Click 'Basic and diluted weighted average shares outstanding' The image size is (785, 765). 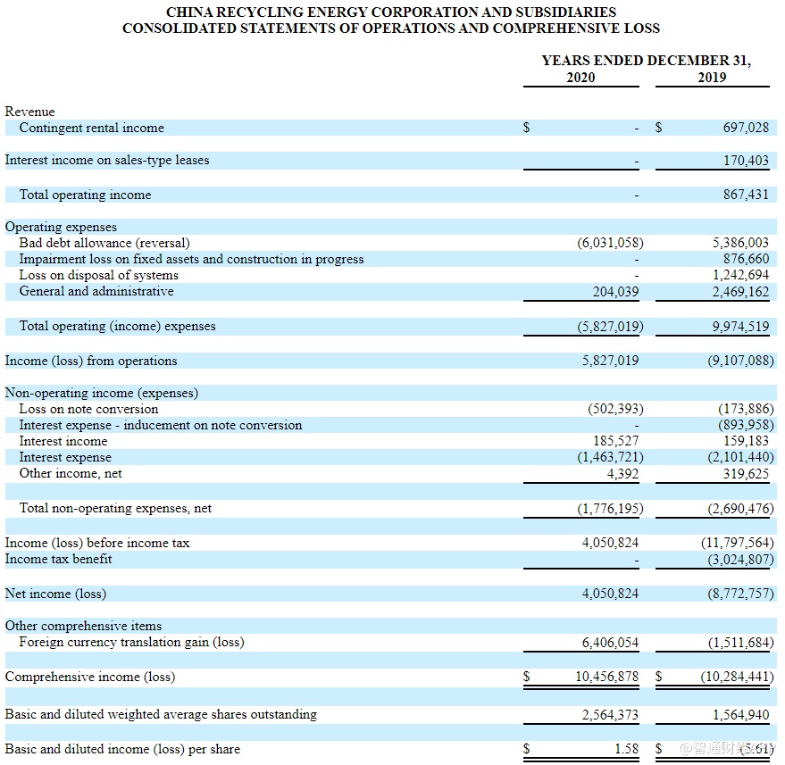click(161, 714)
